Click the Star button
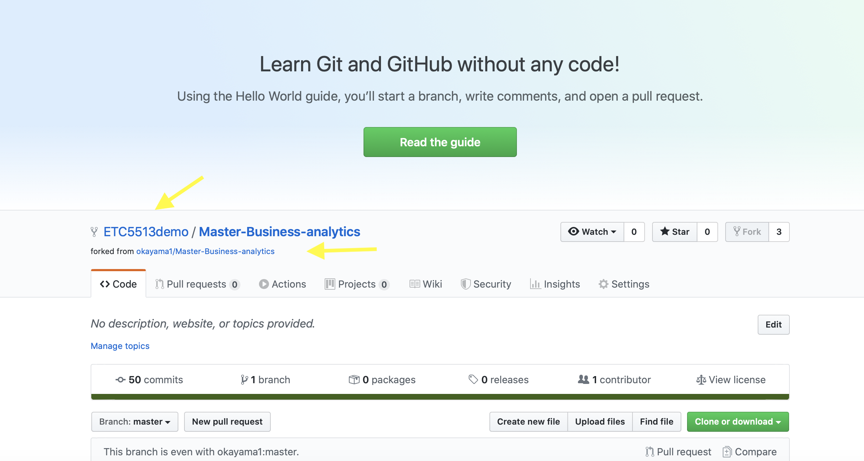The height and width of the screenshot is (461, 864). 675,232
